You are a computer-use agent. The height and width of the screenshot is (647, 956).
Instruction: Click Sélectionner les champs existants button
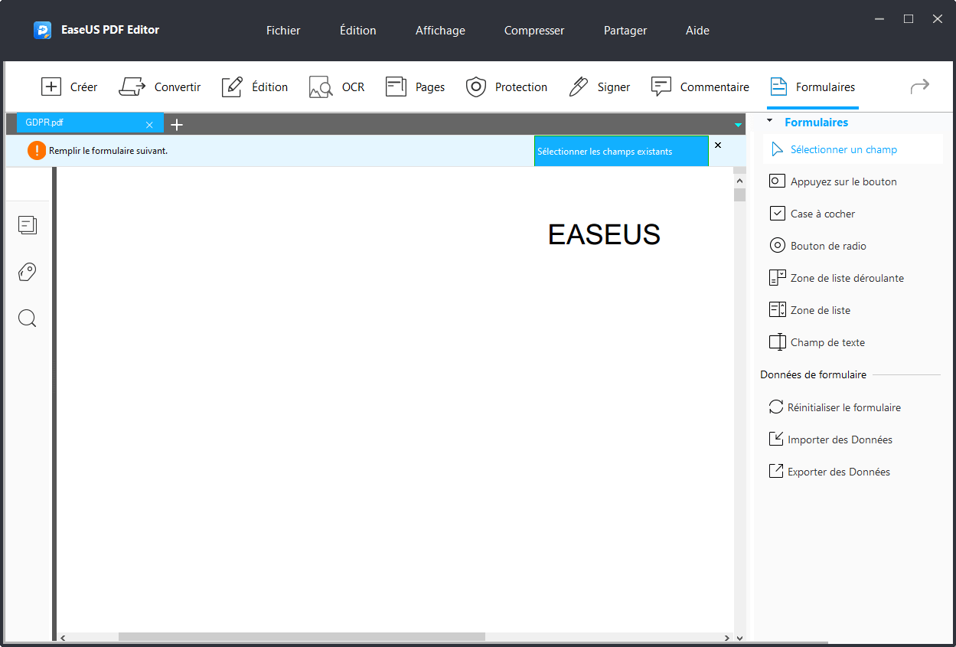tap(622, 152)
